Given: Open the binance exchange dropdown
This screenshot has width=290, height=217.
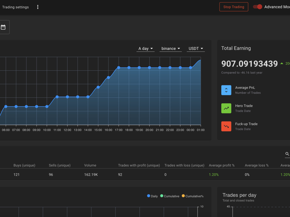Looking at the screenshot, I should coord(171,49).
